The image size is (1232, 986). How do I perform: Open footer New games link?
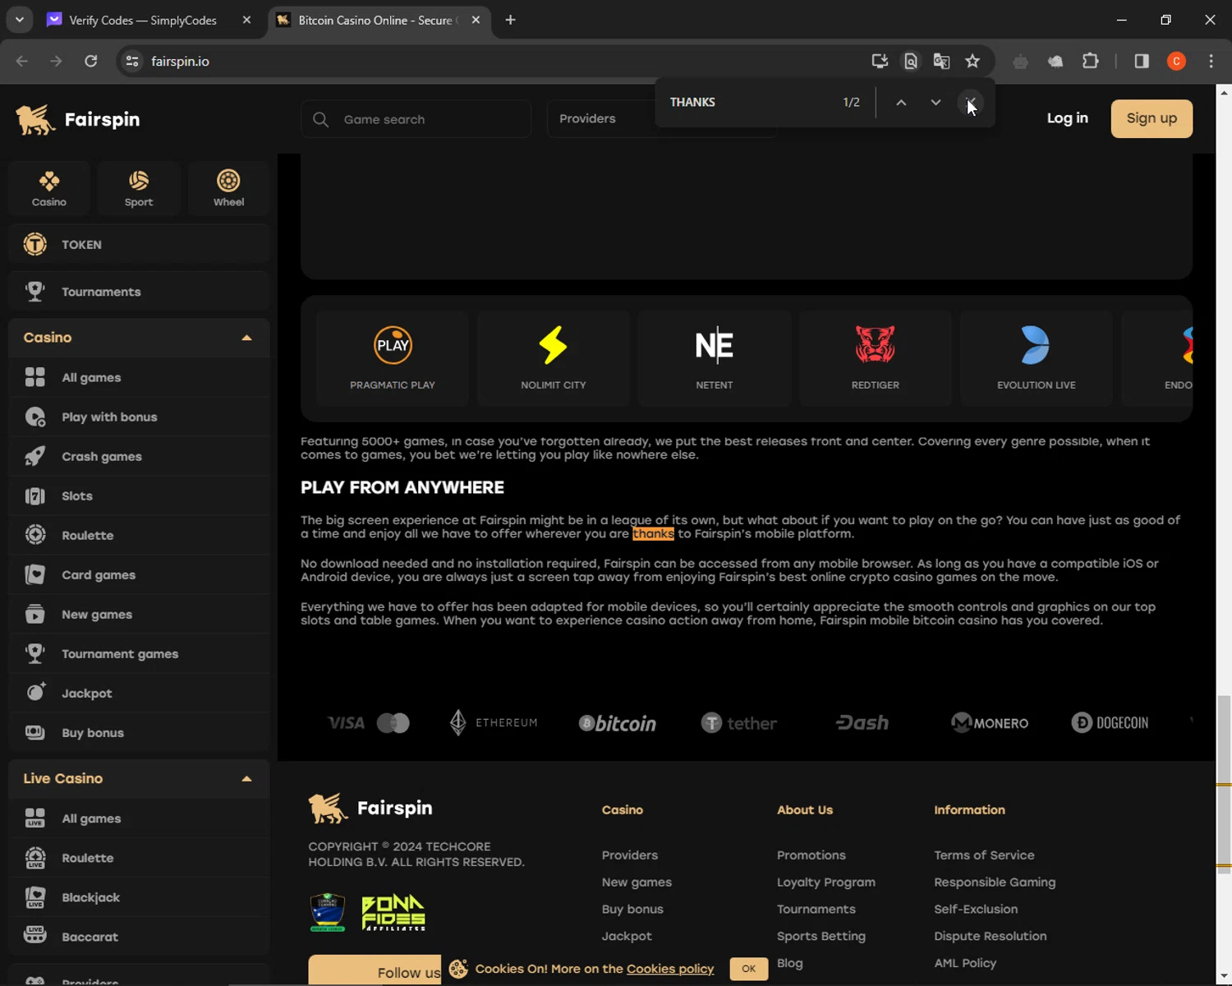pos(637,882)
